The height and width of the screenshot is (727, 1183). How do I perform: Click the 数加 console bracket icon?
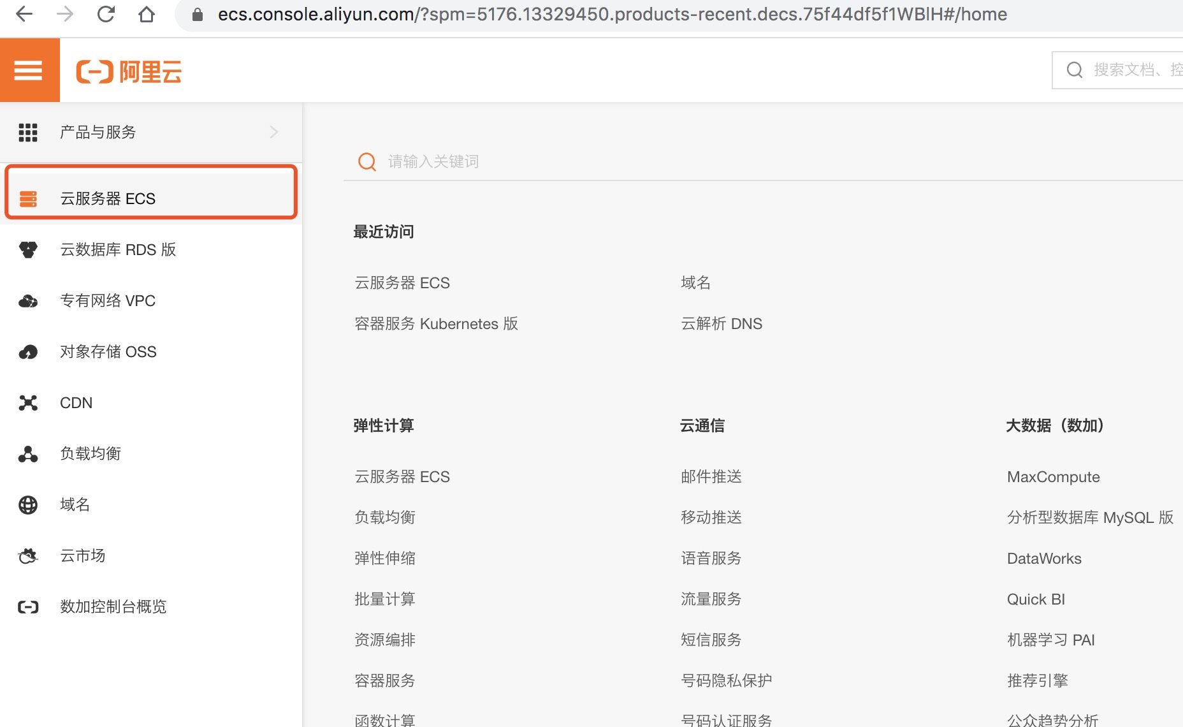[x=28, y=607]
